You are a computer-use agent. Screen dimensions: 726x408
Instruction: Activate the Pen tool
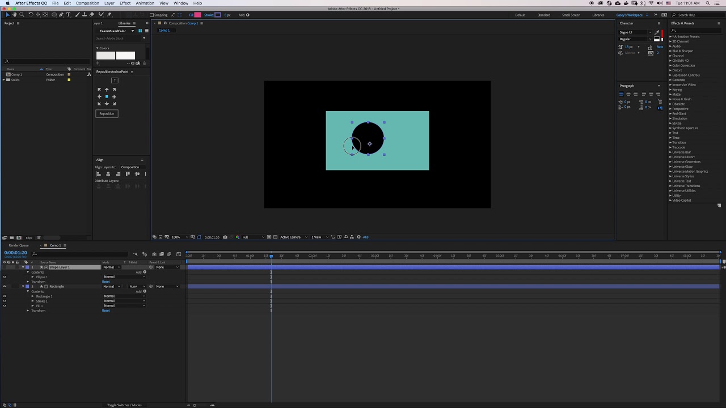[x=61, y=15]
